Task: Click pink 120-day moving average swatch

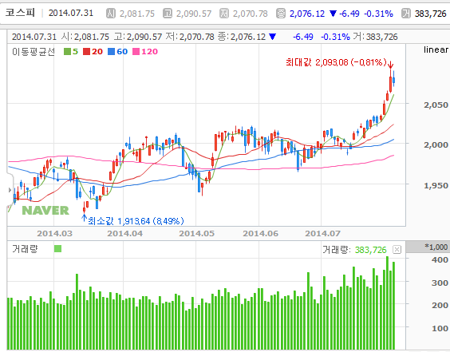Action: 136,51
